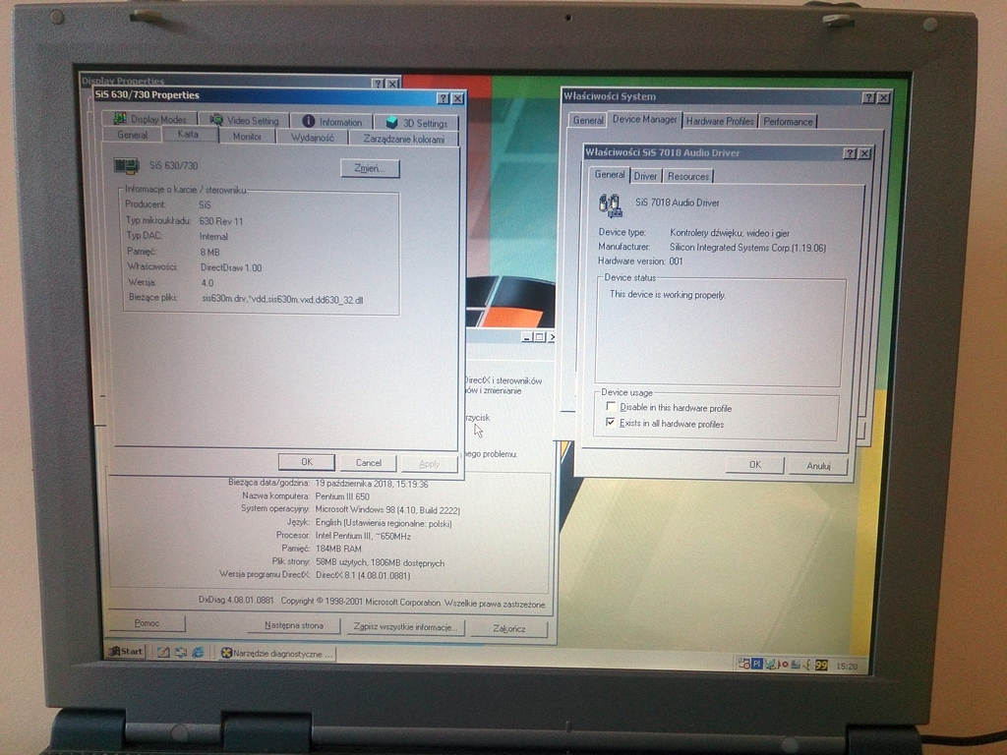This screenshot has height=755, width=1007.
Task: Click the 8 MB memory value
Action: pyautogui.click(x=209, y=253)
